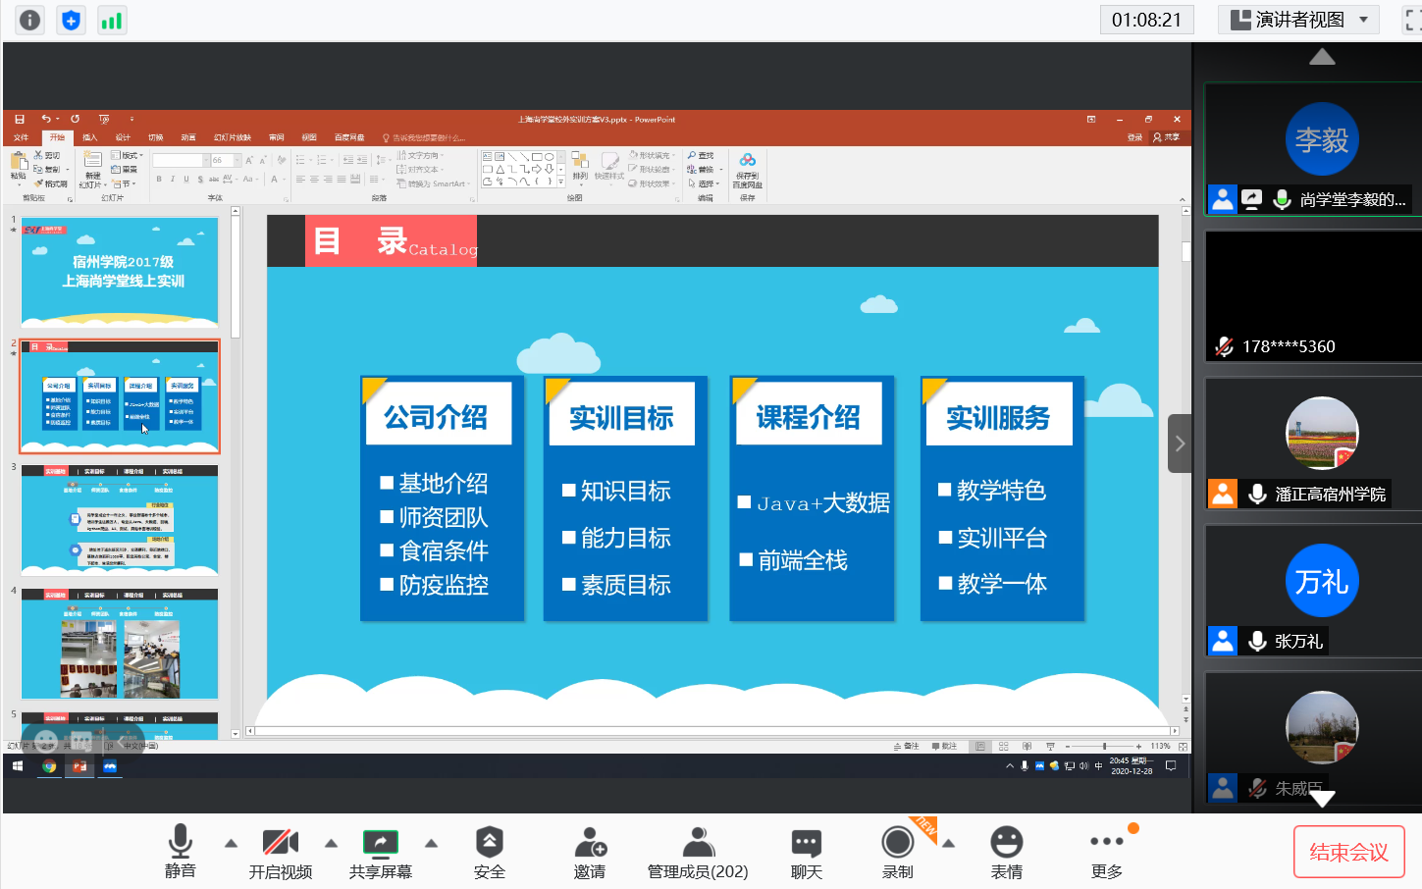This screenshot has width=1422, height=889.
Task: Check the green network signal icon
Action: tap(112, 20)
